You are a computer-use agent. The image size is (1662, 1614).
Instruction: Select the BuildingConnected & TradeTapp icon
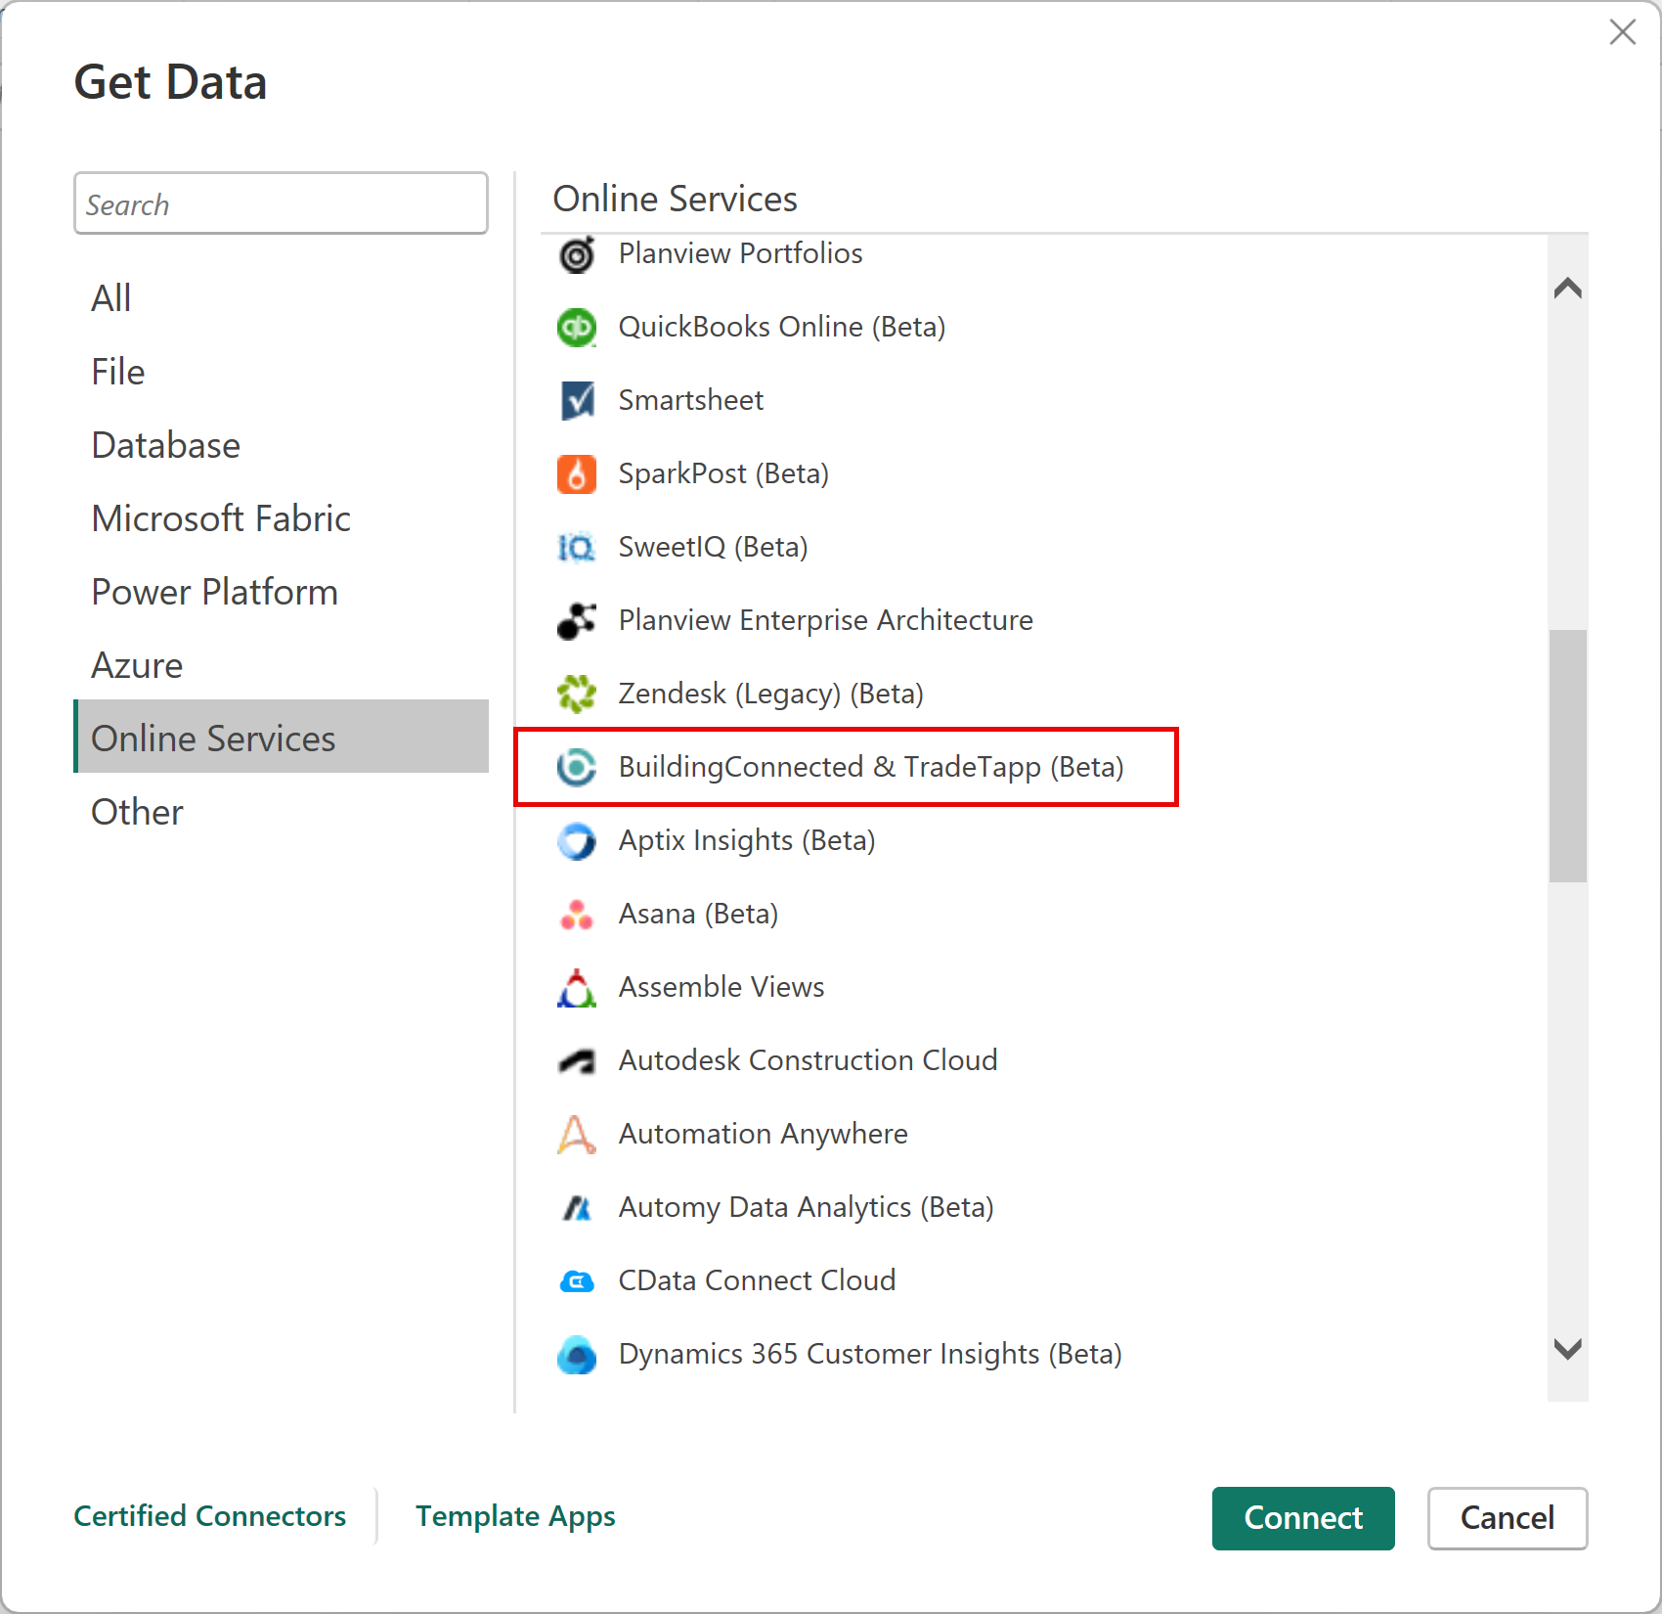(577, 767)
